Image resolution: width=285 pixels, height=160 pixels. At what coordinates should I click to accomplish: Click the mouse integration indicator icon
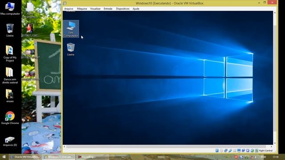point(252,151)
